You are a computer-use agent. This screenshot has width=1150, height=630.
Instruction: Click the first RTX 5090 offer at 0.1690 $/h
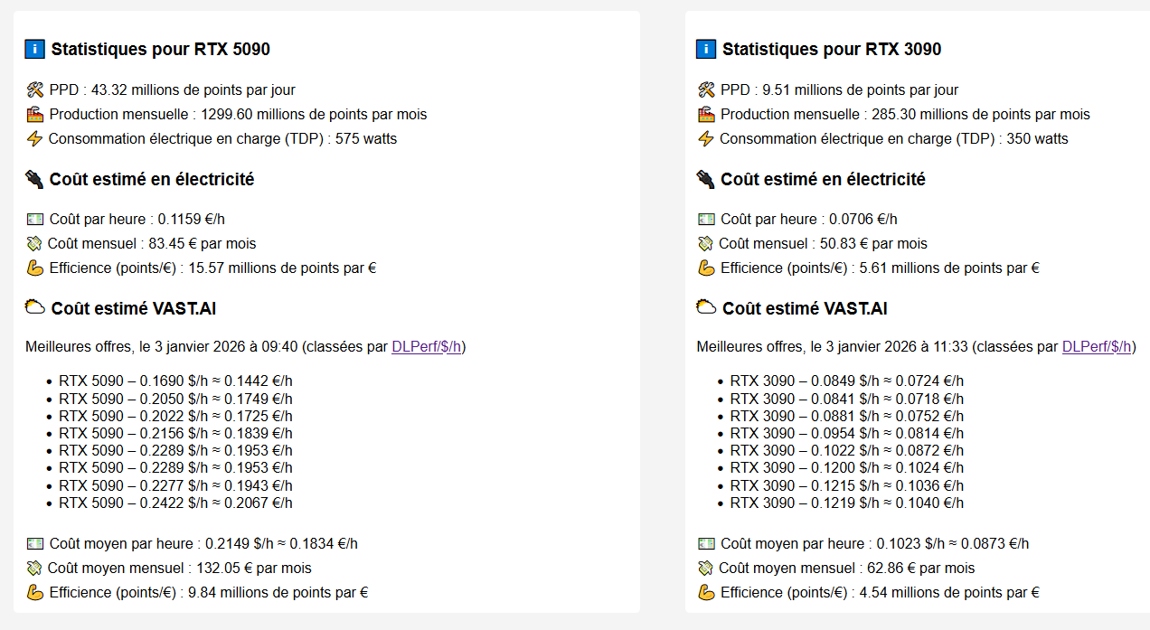[175, 381]
